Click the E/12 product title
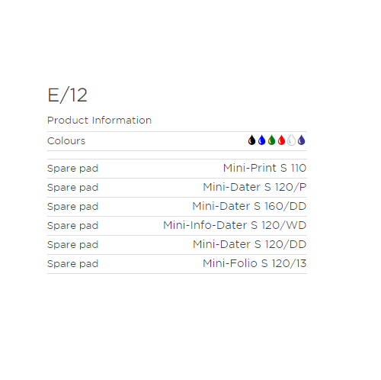The image size is (381, 380). [x=67, y=95]
